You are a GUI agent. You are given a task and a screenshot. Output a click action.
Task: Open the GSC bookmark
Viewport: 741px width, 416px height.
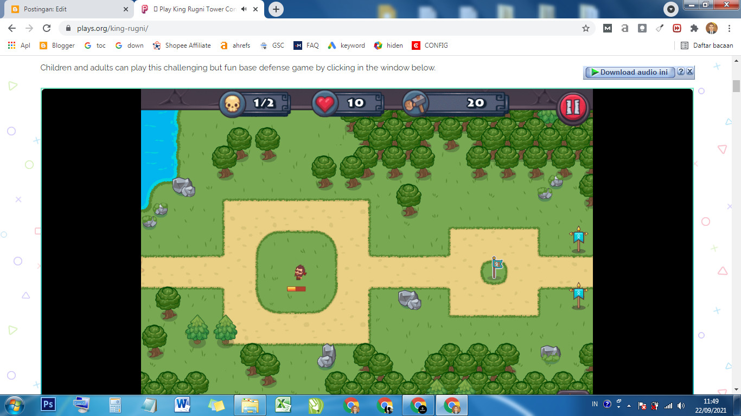pyautogui.click(x=272, y=45)
